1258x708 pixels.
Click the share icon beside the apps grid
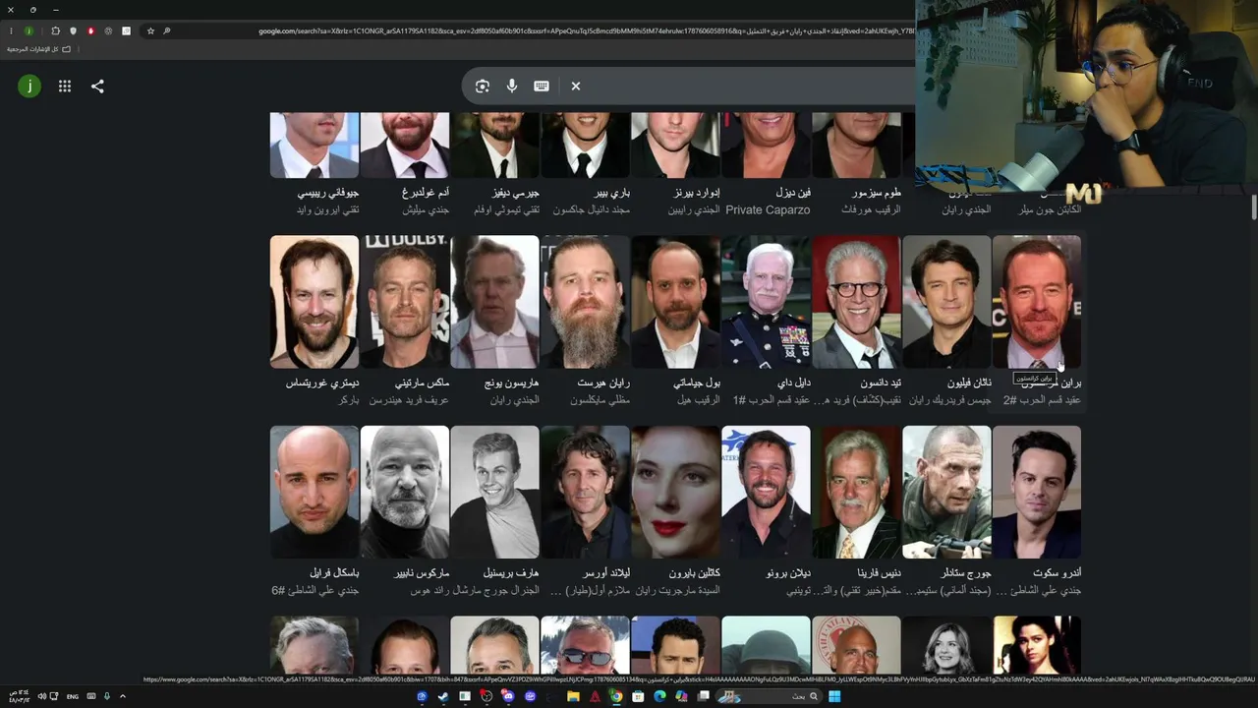(97, 87)
